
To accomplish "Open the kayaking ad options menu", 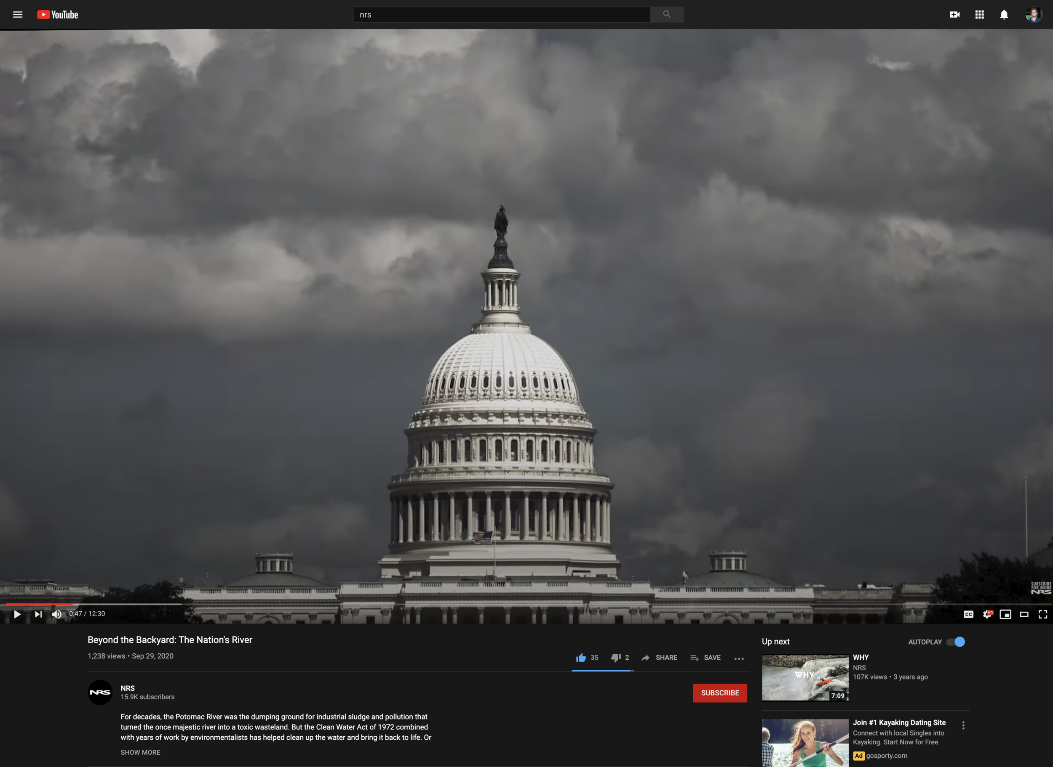I will [x=963, y=725].
